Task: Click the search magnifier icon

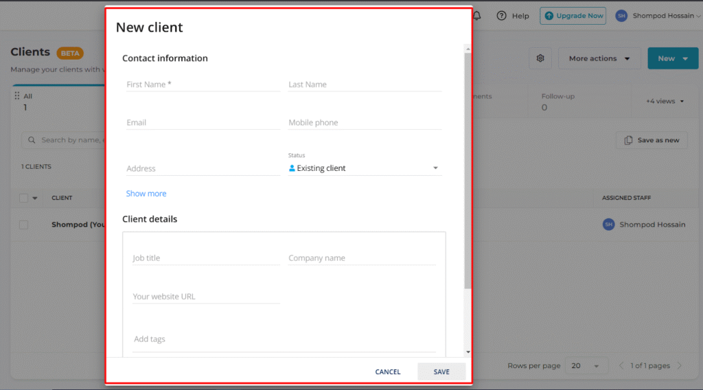Action: (32, 140)
